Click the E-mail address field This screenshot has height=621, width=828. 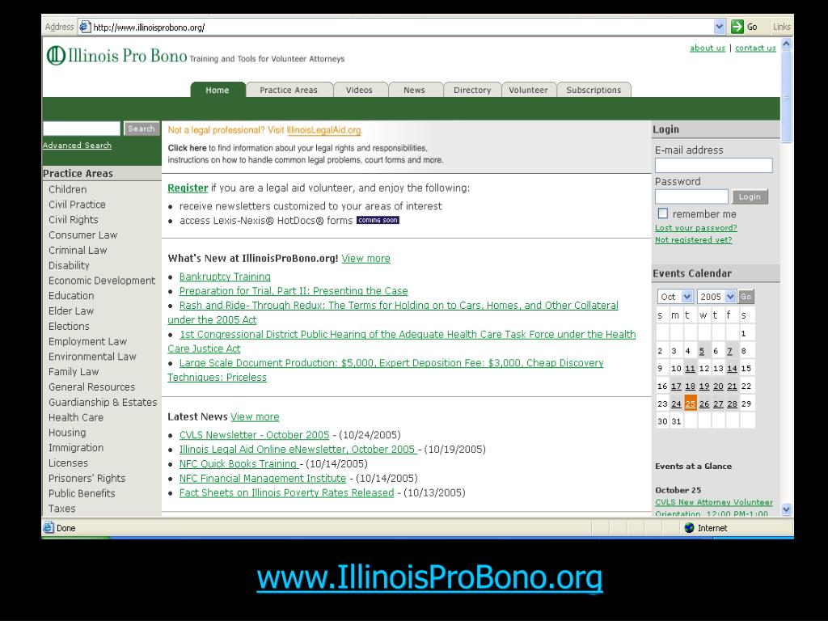[713, 165]
